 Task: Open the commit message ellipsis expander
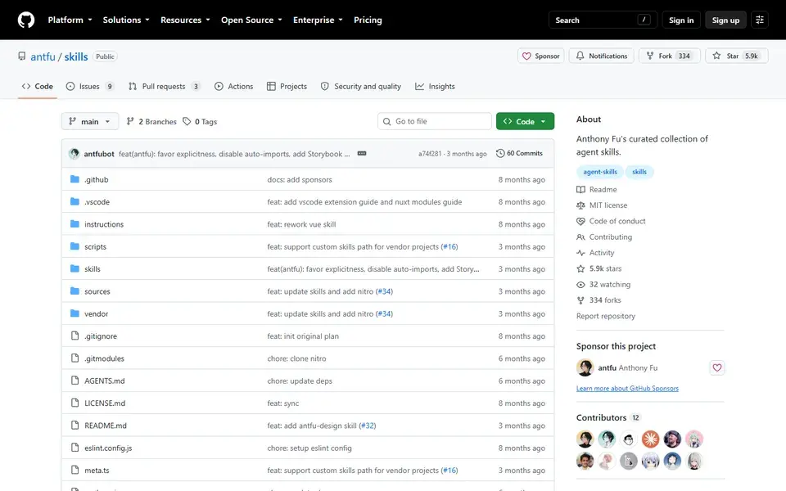coord(361,153)
